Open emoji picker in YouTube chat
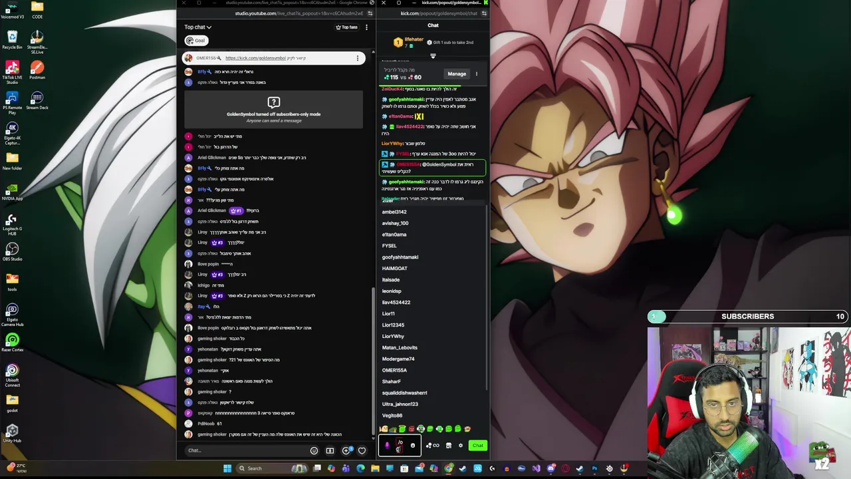This screenshot has width=851, height=479. (314, 450)
